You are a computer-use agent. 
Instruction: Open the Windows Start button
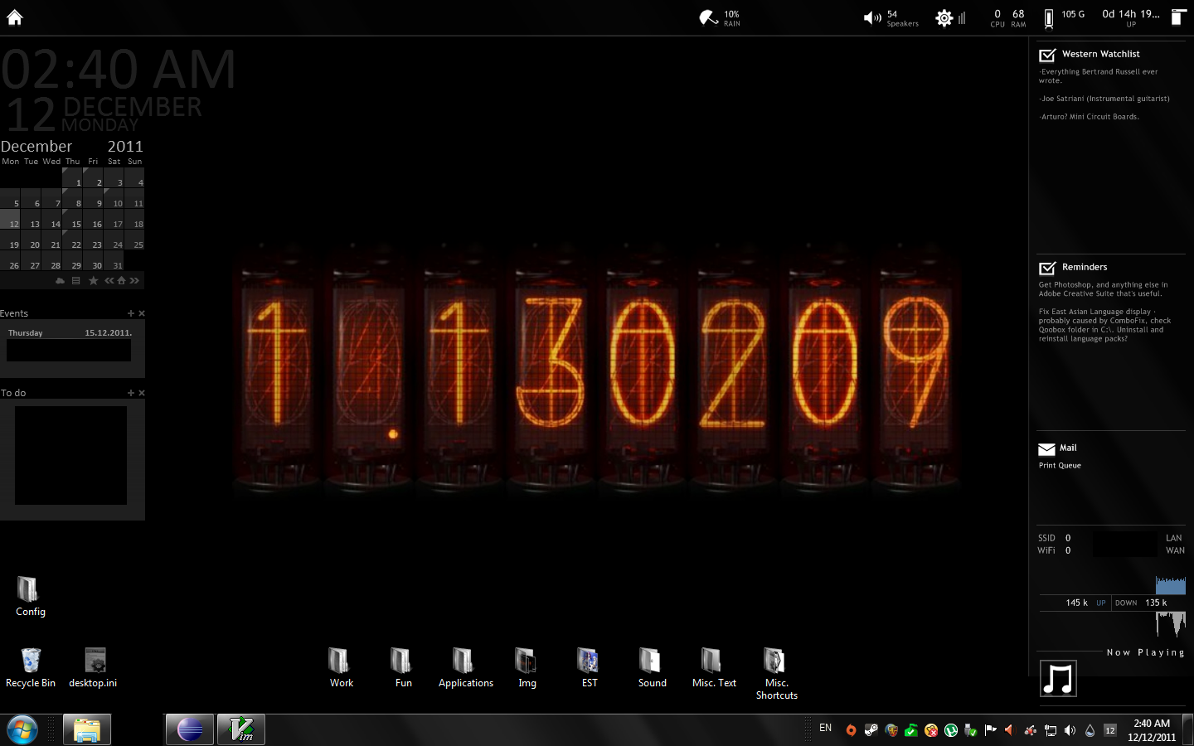22,730
